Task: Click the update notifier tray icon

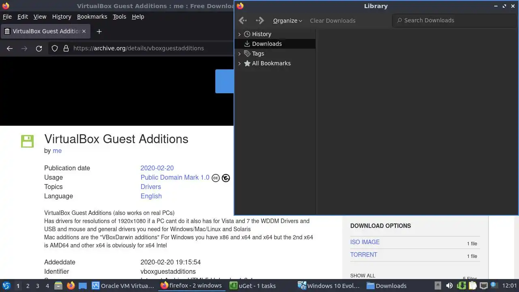Action: pos(494,286)
